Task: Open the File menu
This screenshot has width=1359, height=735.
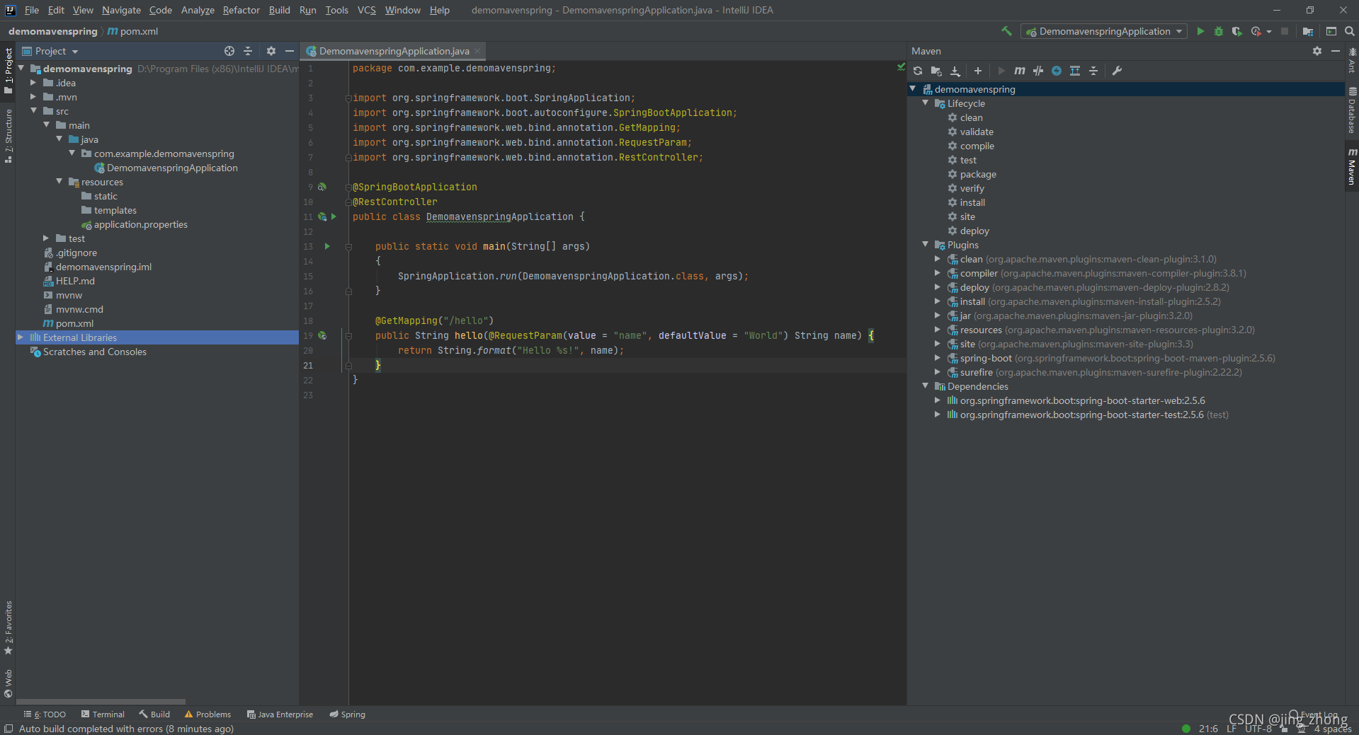Action: pyautogui.click(x=32, y=10)
